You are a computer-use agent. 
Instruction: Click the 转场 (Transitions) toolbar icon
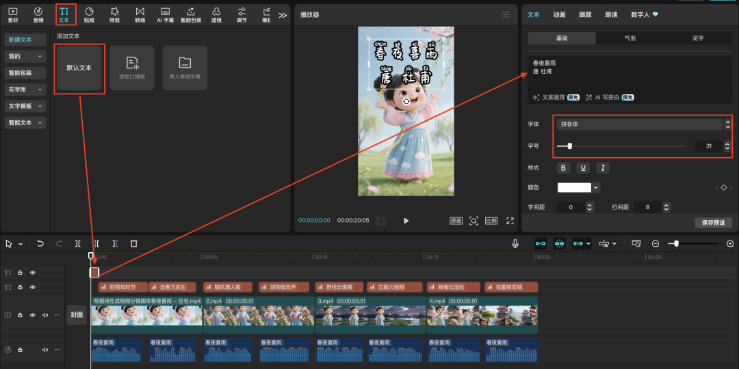(x=140, y=14)
